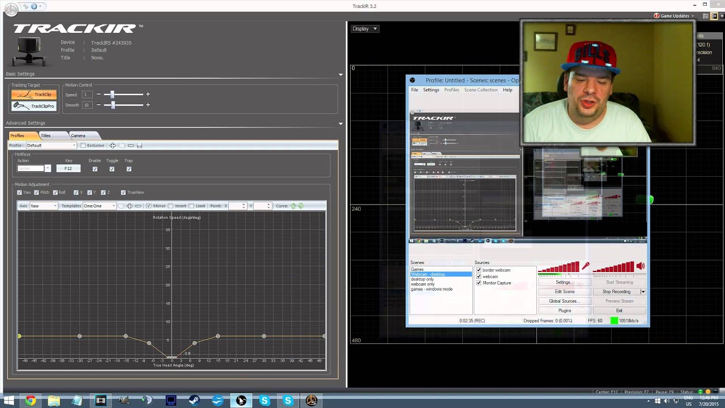The image size is (725, 408).
Task: Open the Settings menu in OBS
Action: tap(431, 90)
